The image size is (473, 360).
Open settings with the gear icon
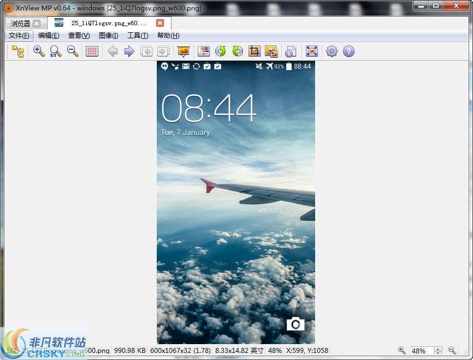point(332,51)
